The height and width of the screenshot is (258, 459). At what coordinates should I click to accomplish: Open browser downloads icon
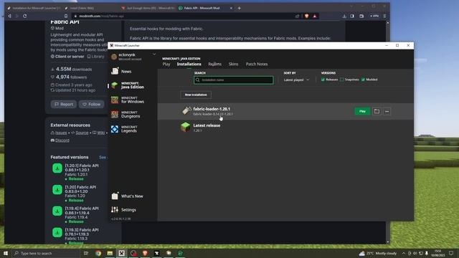coord(344,16)
